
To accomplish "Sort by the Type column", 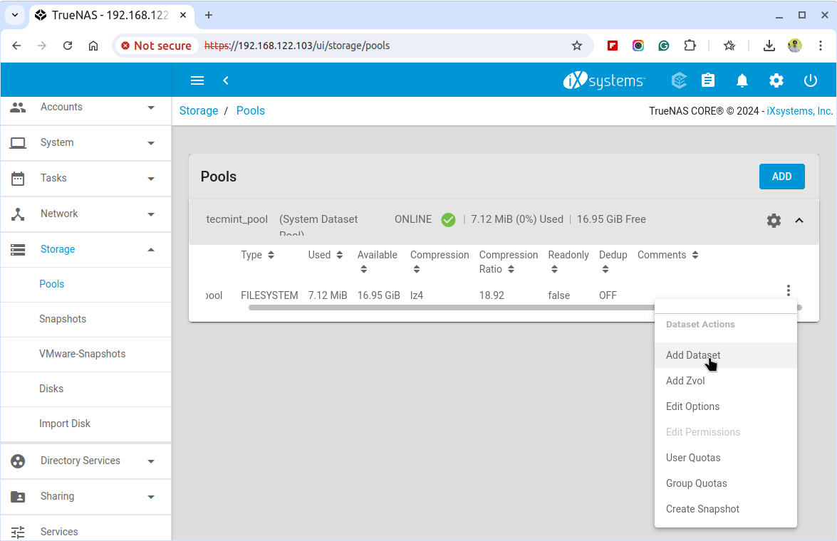I will 257,255.
